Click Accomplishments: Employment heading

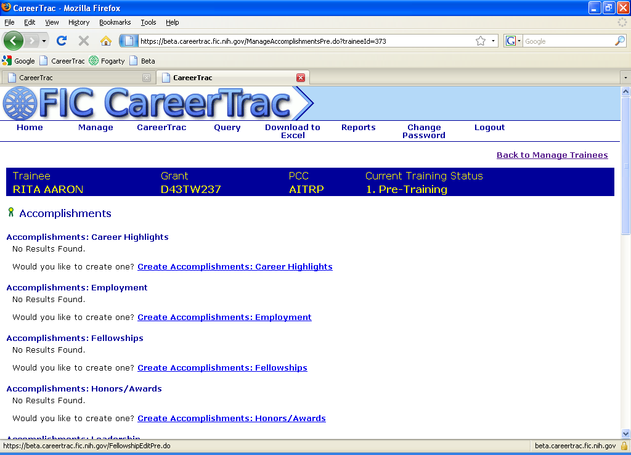[x=77, y=287]
